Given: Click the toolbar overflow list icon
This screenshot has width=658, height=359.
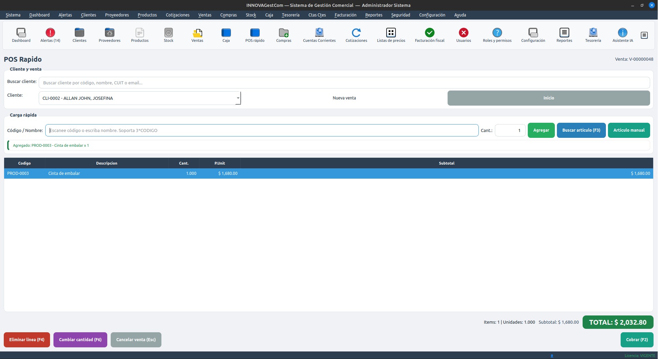Looking at the screenshot, I should coord(644,35).
